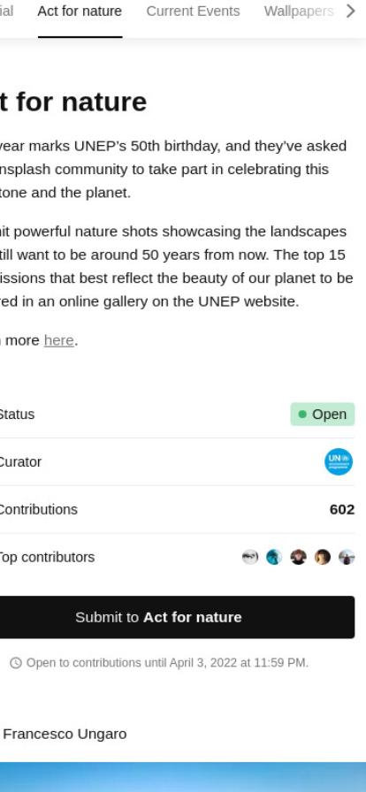
Task: Open the second teal top contributor avatar
Action: pyautogui.click(x=274, y=557)
